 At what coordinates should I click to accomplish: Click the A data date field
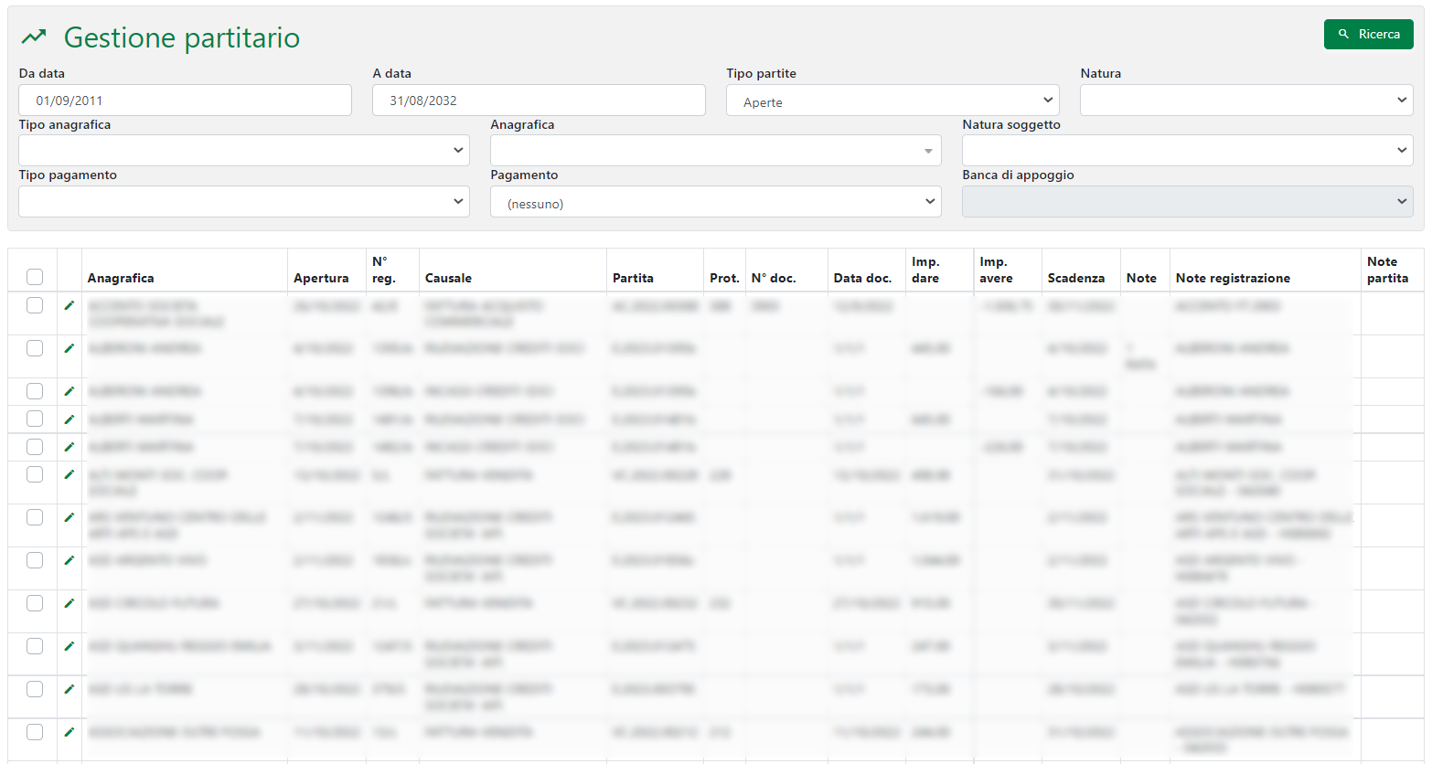click(x=538, y=101)
